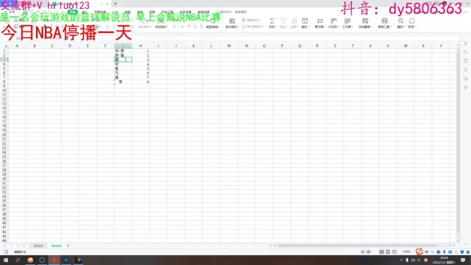The image size is (471, 265).
Task: Click the eye-protection mode icon in status bar
Action: pos(363,252)
